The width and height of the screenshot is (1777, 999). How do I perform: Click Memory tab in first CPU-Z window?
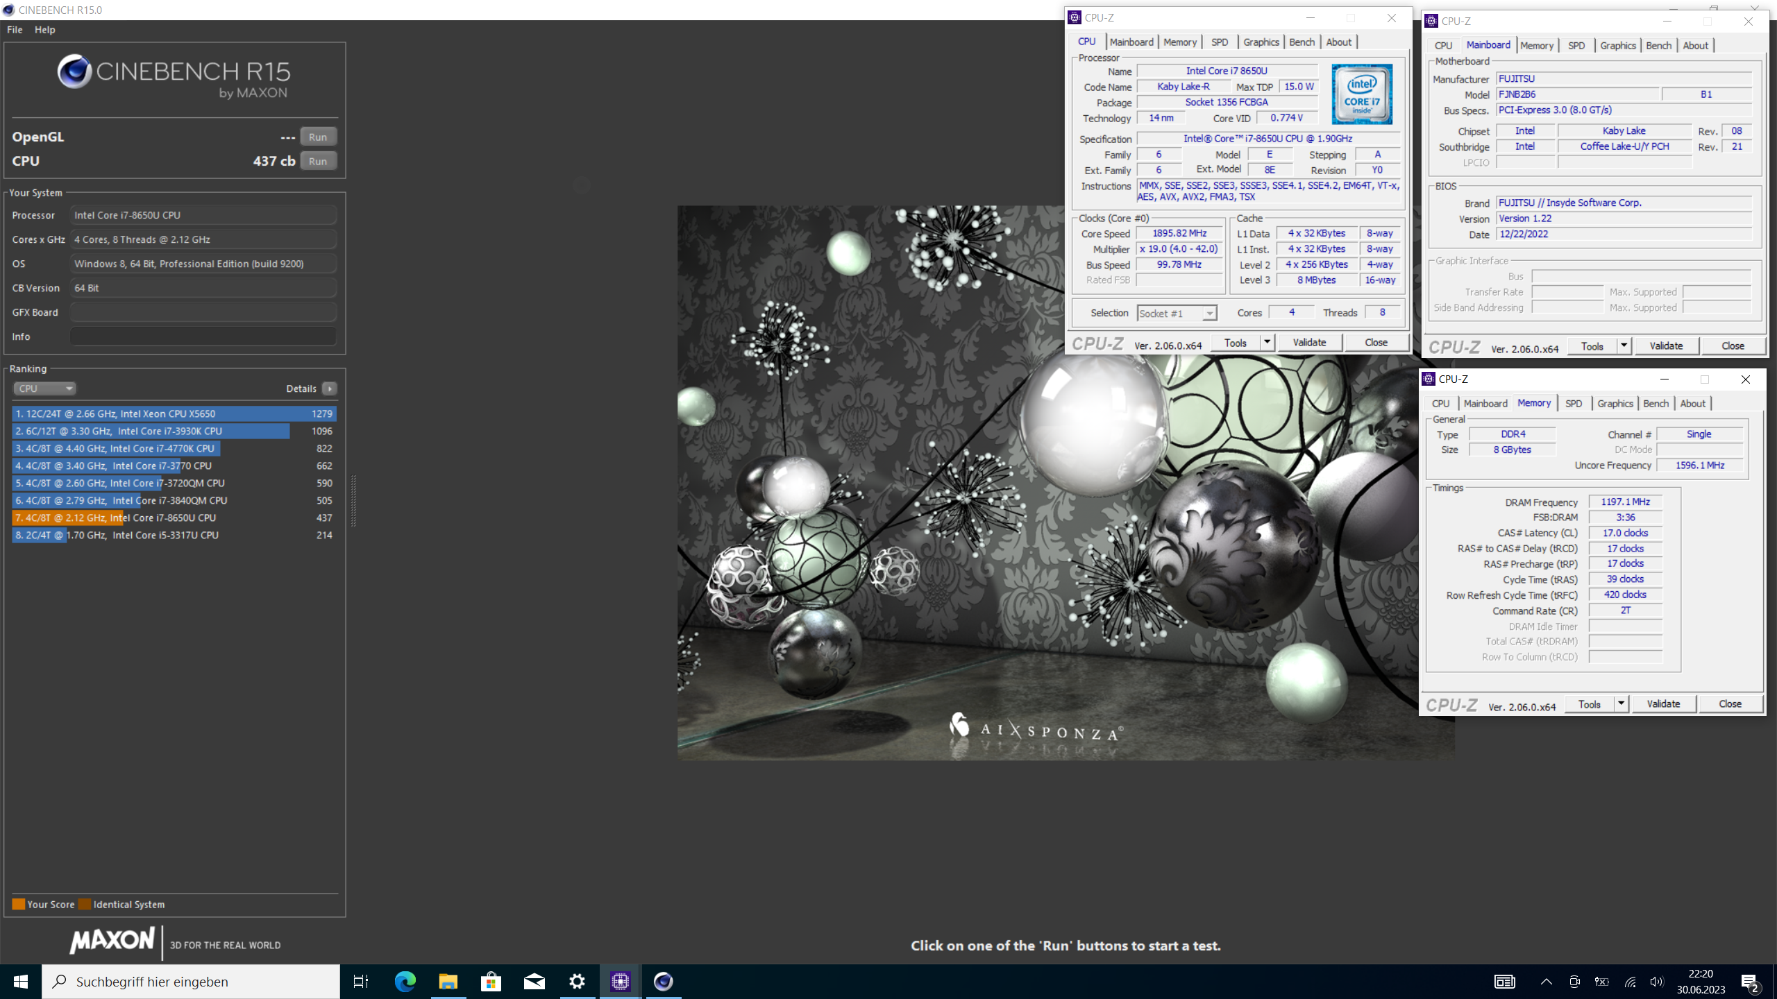(1180, 42)
